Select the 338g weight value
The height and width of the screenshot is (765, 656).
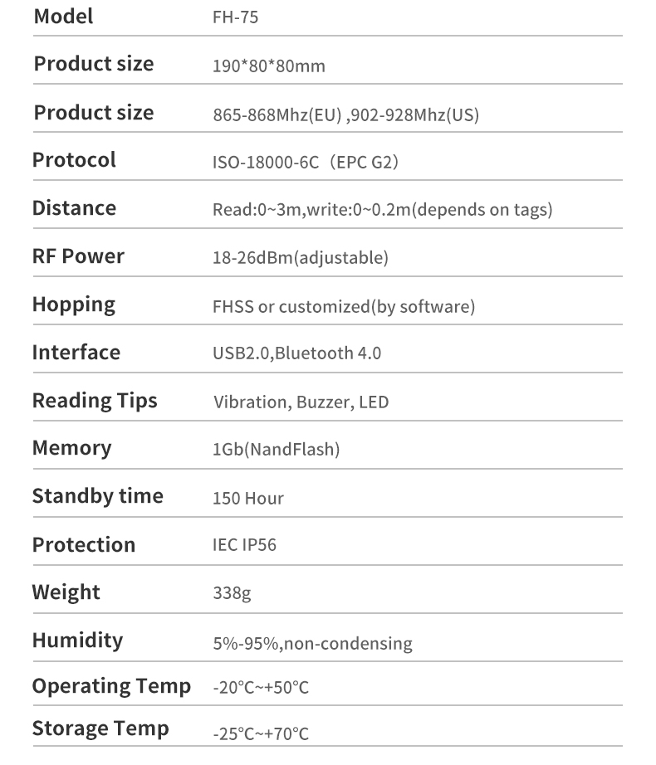click(232, 593)
